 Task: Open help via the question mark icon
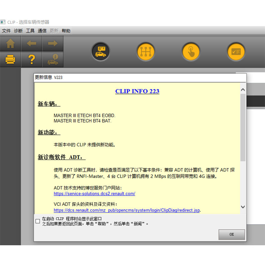click(32, 59)
